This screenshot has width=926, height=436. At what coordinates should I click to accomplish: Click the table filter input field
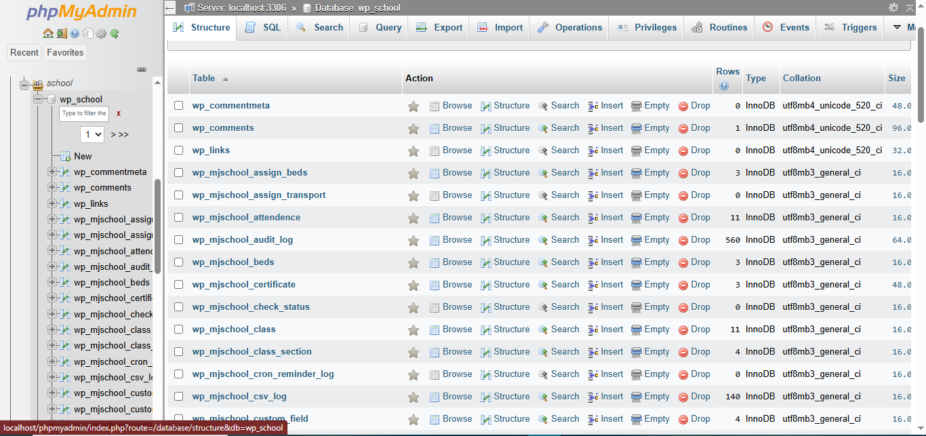pos(83,113)
